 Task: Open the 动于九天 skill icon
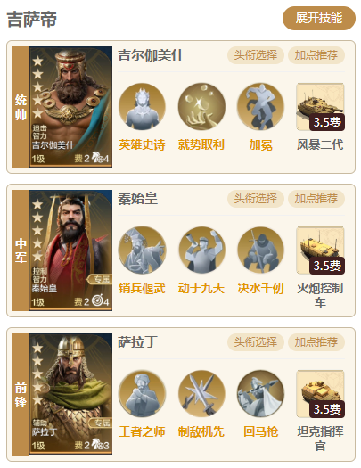click(x=201, y=250)
